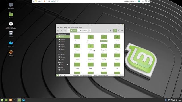Collapse the Devices section
Screen dimensions: 182x102
point(57,62)
